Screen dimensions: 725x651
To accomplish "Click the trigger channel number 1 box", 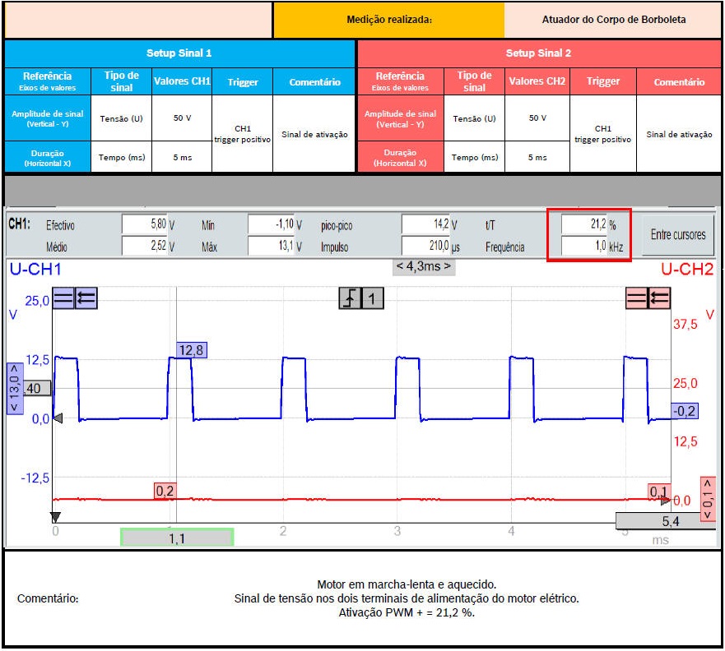I will (x=372, y=298).
